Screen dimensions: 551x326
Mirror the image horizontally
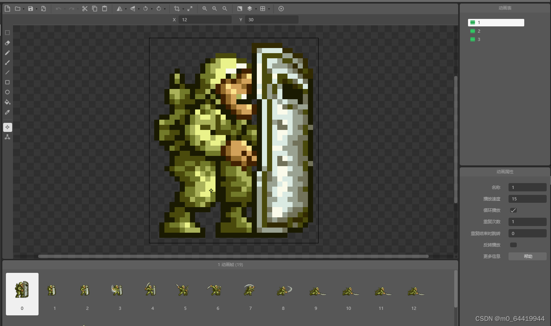click(x=119, y=9)
